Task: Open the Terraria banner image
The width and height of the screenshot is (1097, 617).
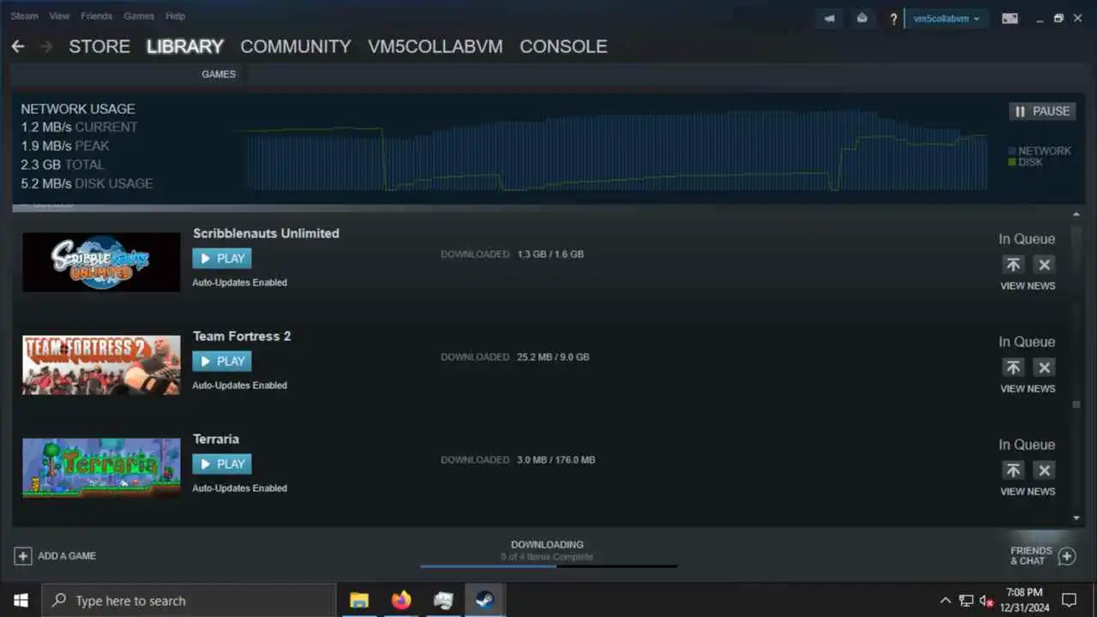Action: point(101,468)
